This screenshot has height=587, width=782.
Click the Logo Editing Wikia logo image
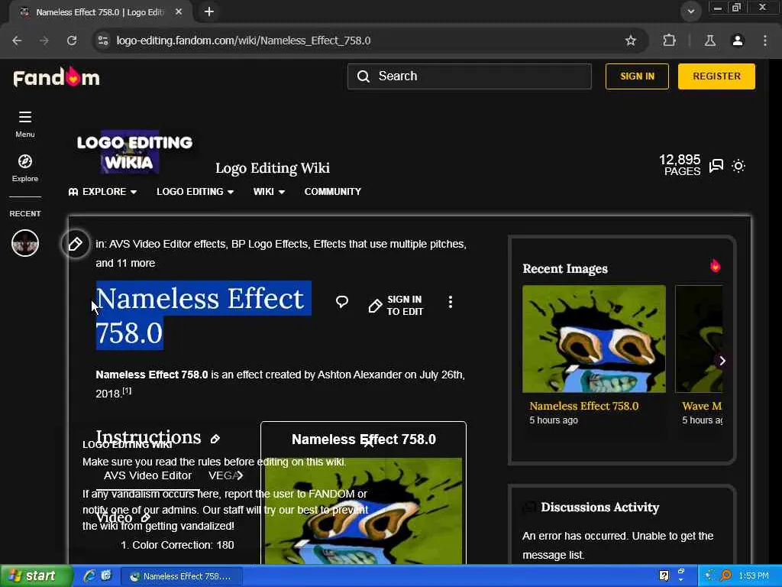[x=134, y=153]
